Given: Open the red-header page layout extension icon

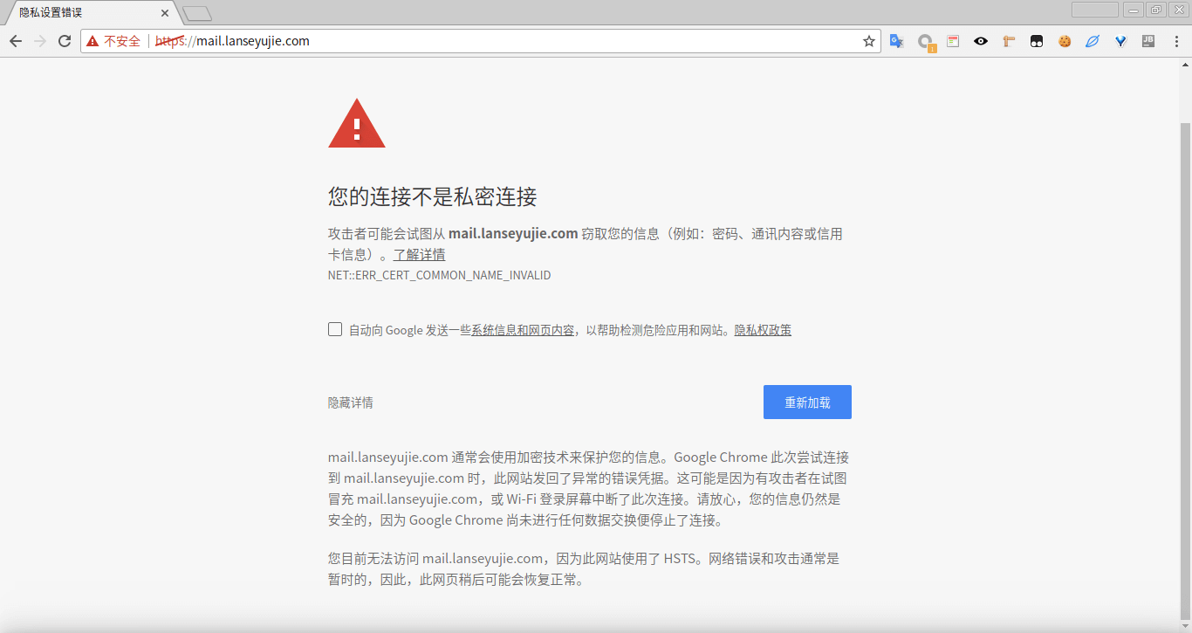Looking at the screenshot, I should [x=953, y=41].
